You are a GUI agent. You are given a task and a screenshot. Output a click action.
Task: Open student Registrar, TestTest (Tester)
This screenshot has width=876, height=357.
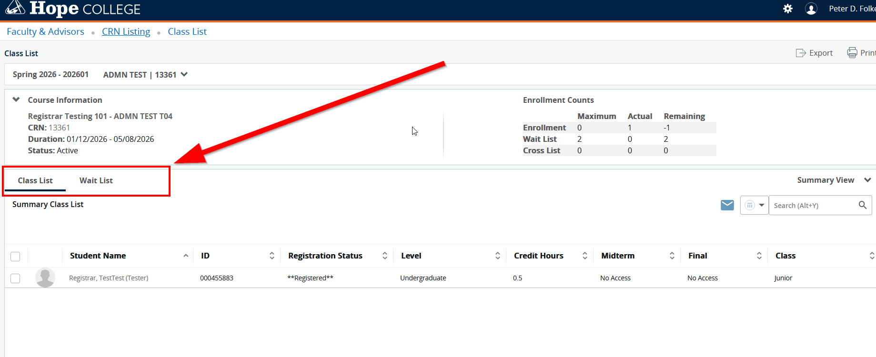click(109, 278)
